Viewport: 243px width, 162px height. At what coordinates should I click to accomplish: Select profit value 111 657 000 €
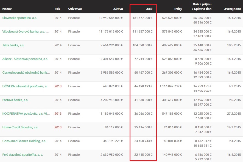click(143, 31)
